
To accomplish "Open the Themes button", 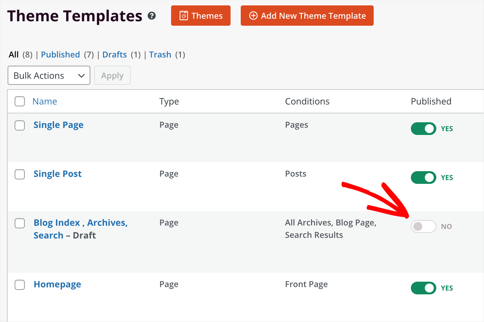I will 201,16.
